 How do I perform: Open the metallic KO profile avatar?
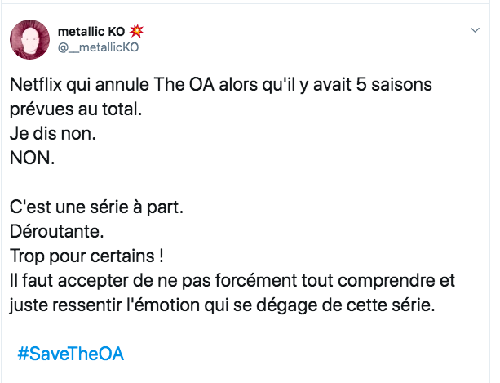29,39
